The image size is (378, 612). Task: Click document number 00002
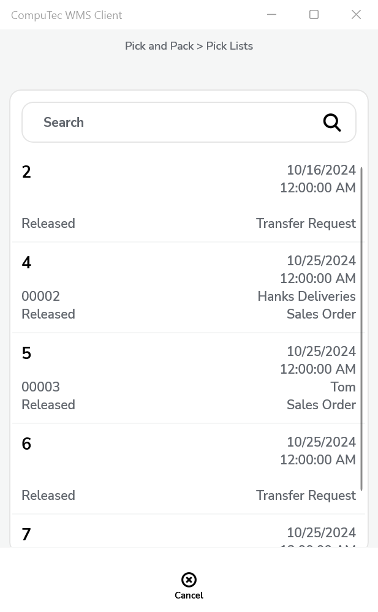click(40, 297)
